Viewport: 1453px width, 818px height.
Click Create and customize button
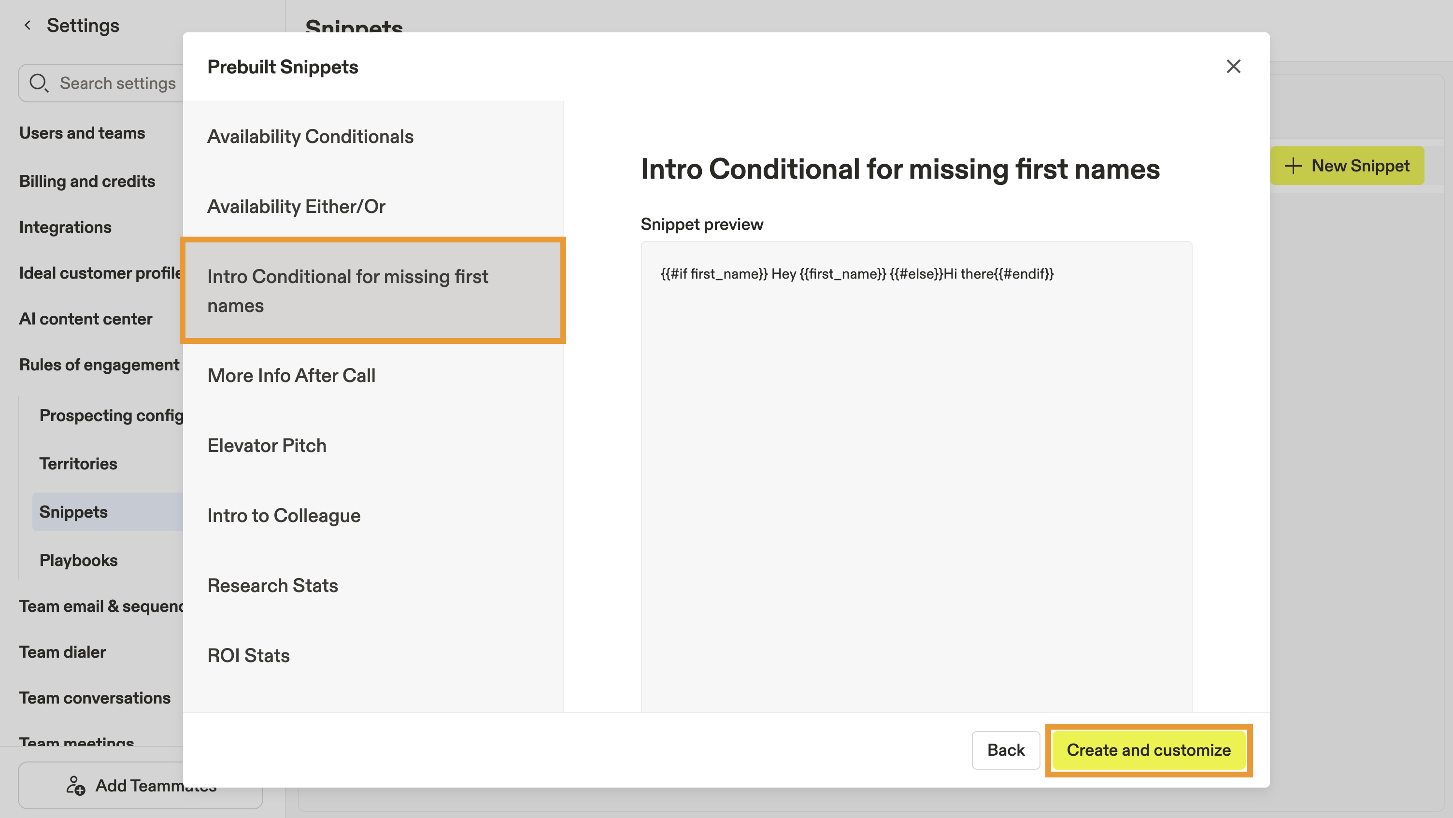click(x=1148, y=750)
